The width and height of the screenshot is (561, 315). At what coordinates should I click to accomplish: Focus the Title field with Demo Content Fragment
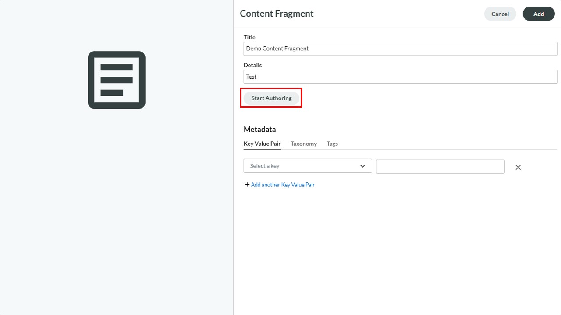click(401, 49)
